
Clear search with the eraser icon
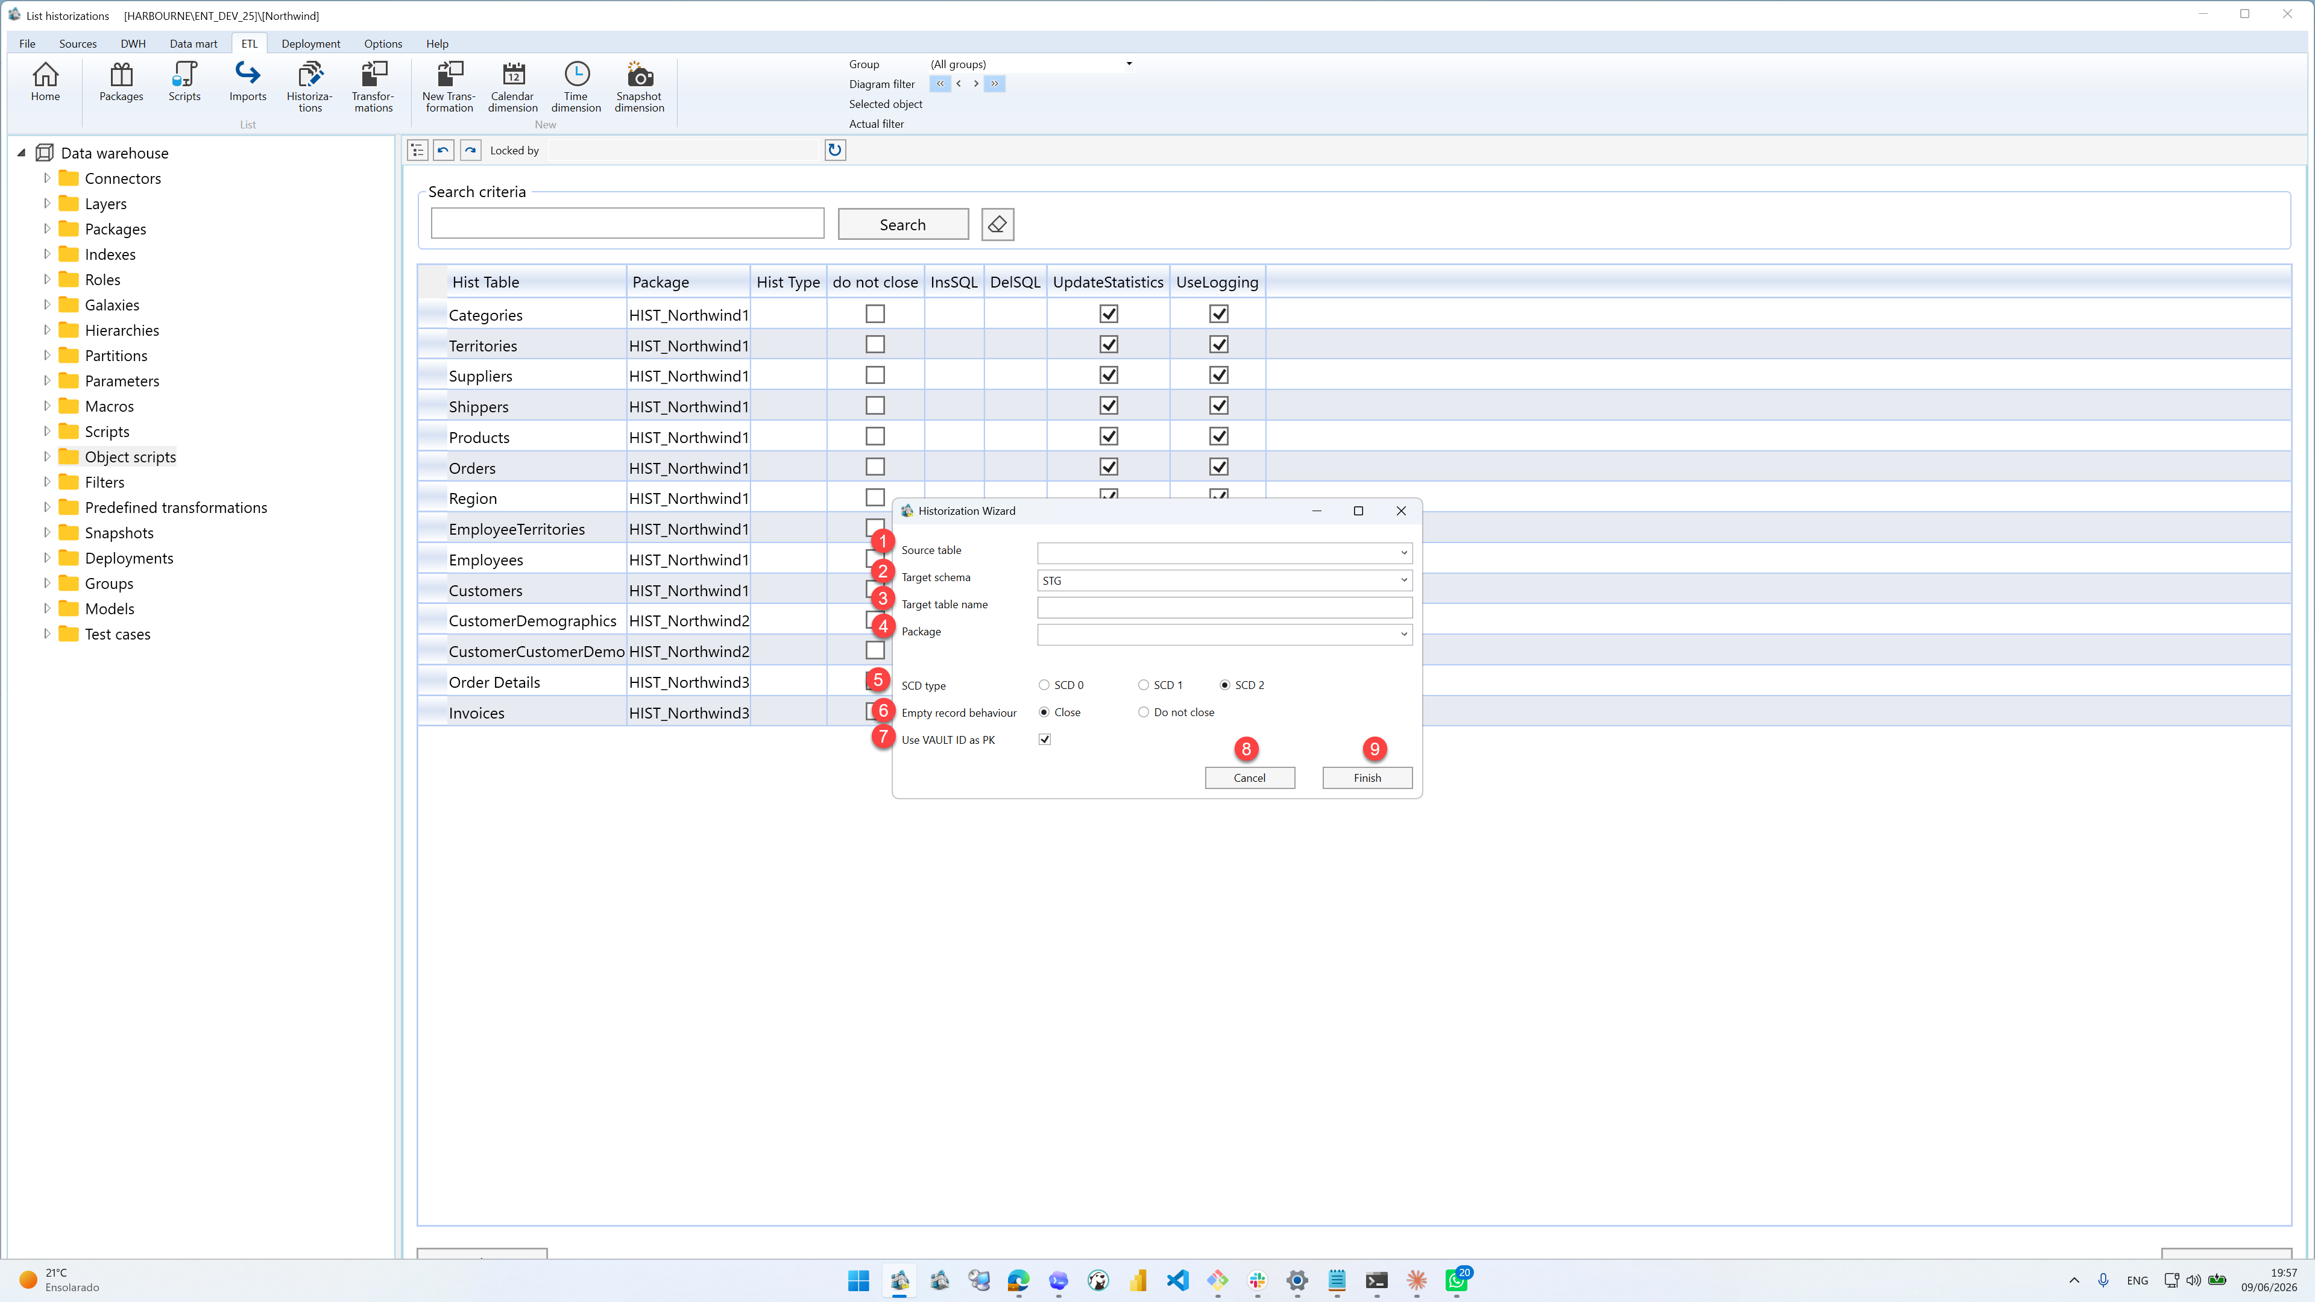click(x=998, y=225)
